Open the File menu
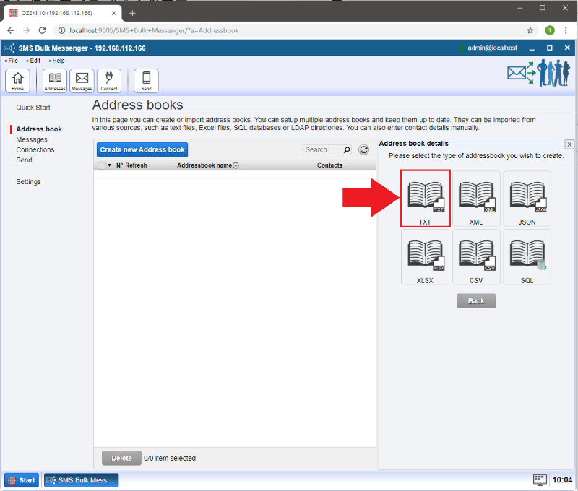The width and height of the screenshot is (578, 491). (12, 61)
